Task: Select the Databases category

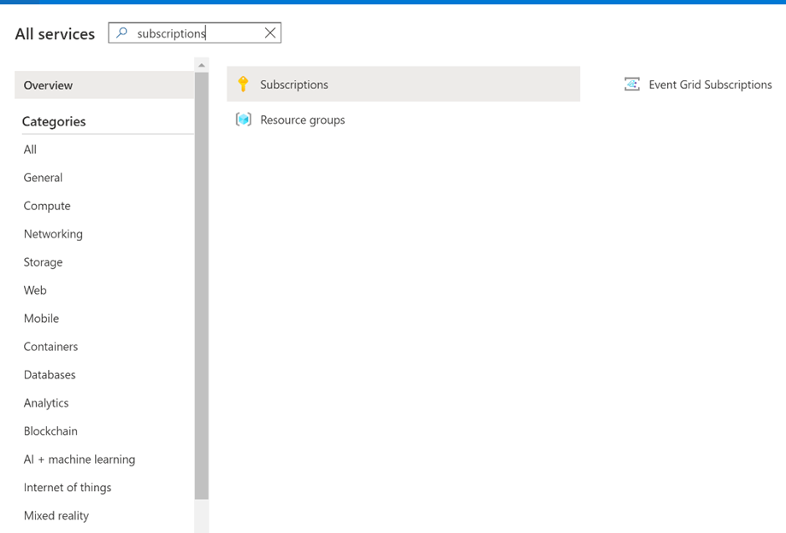Action: [x=50, y=375]
